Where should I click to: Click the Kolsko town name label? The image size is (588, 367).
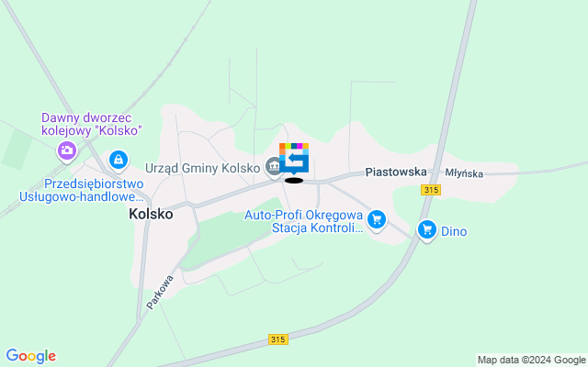pyautogui.click(x=151, y=214)
